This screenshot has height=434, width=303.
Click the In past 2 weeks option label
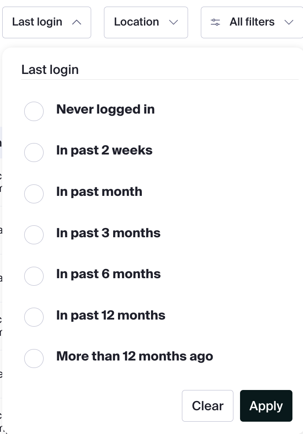pyautogui.click(x=104, y=150)
